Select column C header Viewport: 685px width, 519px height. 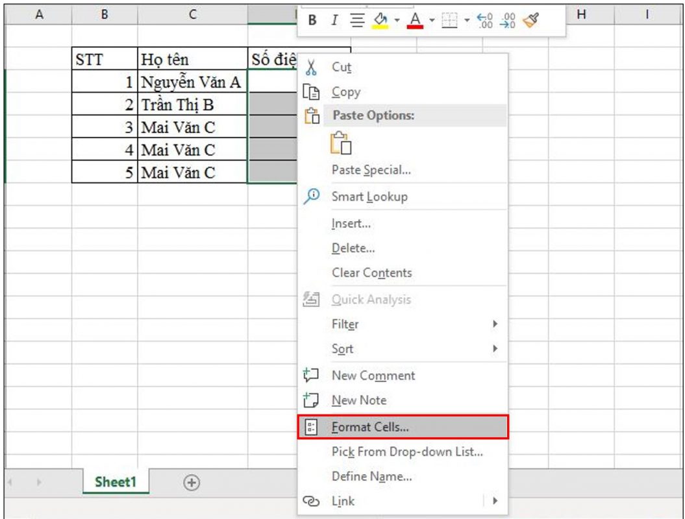tap(192, 14)
